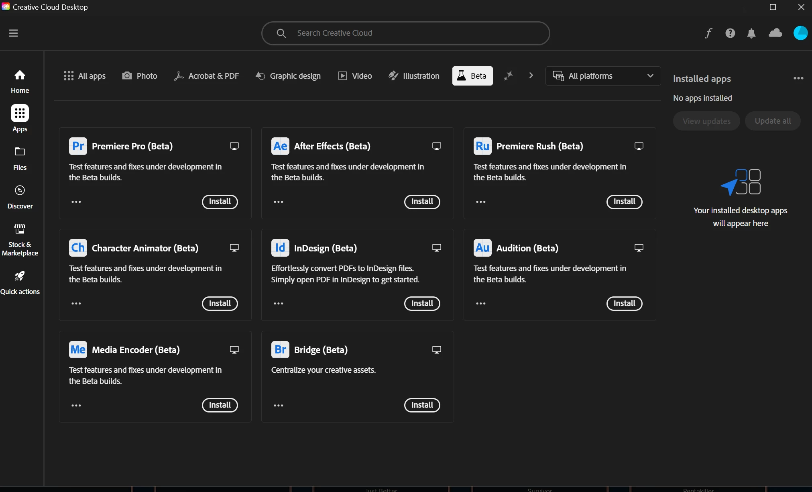Open the hamburger menu icon

coord(13,33)
